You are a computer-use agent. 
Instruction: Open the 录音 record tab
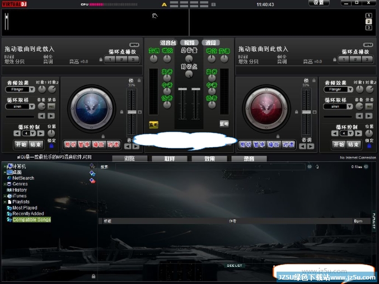coord(249,159)
